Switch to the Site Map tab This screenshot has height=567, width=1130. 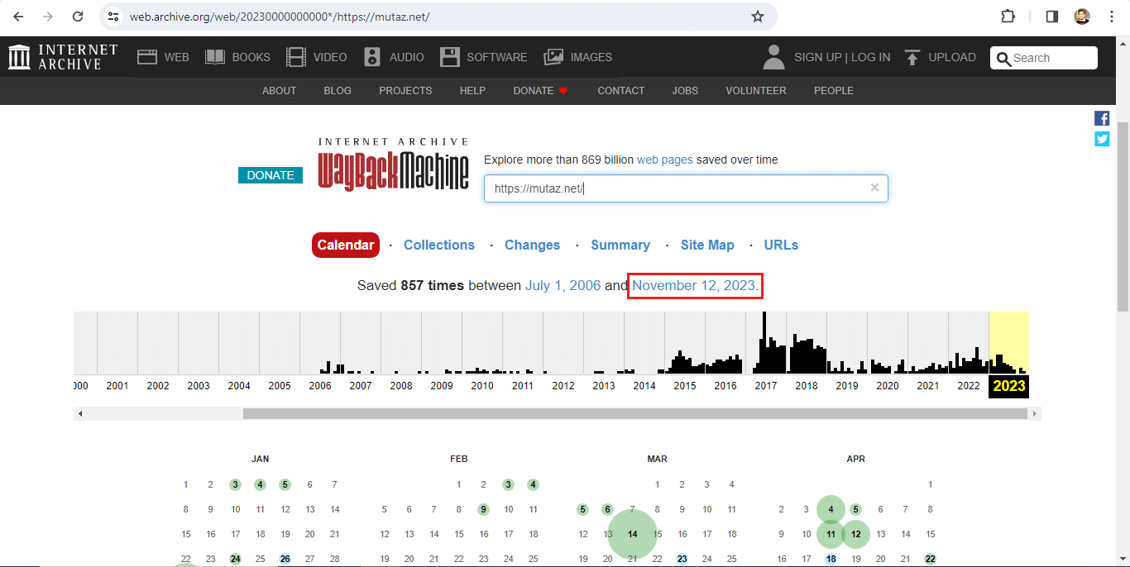coord(707,245)
